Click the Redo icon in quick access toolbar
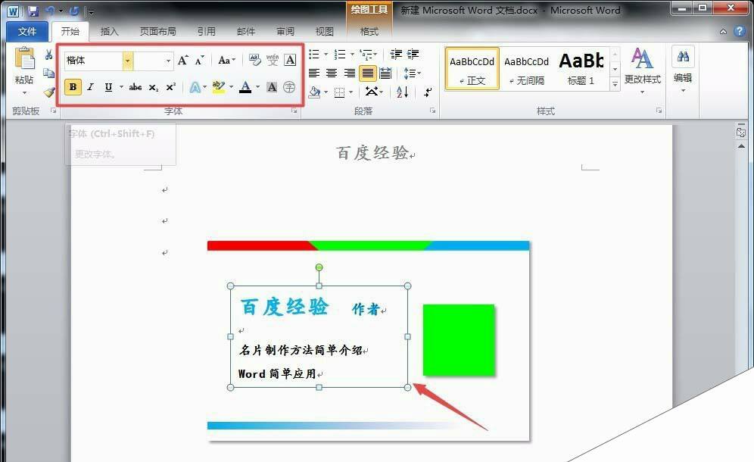This screenshot has height=462, width=754. [x=74, y=11]
